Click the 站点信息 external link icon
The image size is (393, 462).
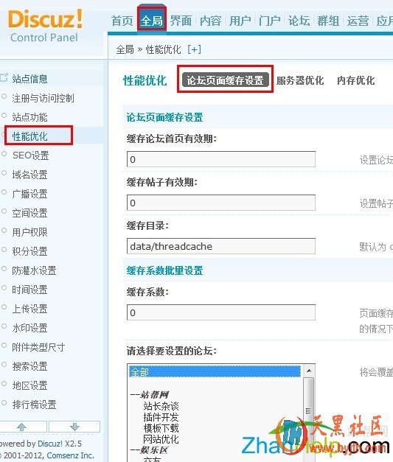(4, 77)
